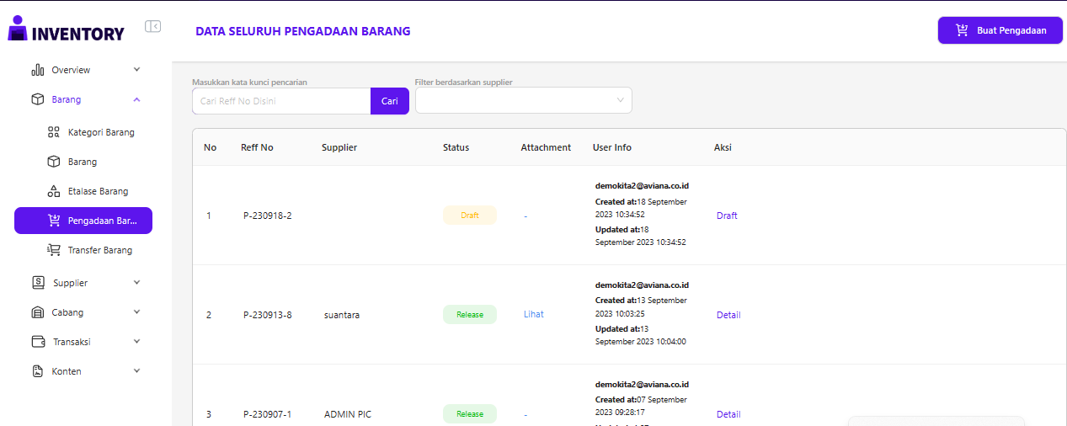Click the Supplier menu icon
Screen dimensions: 1067x426
click(x=37, y=283)
